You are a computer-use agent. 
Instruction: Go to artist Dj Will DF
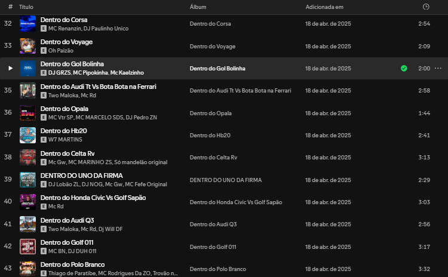111,229
